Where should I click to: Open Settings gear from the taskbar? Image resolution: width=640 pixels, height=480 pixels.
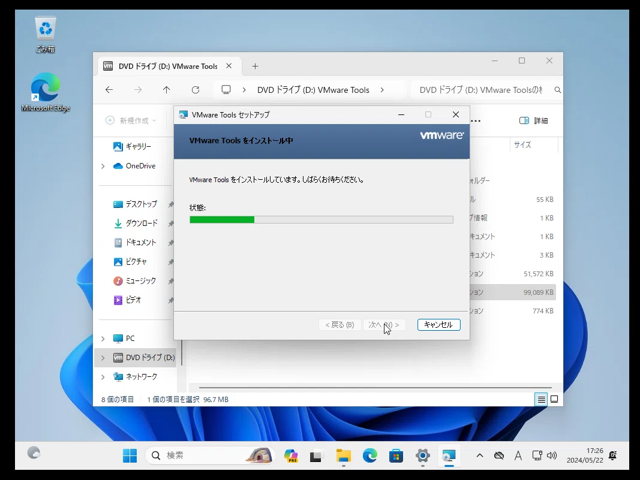pyautogui.click(x=422, y=455)
